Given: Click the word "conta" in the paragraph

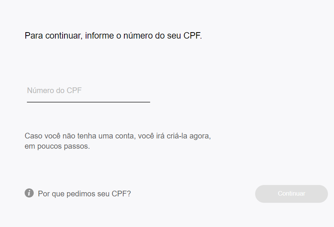Looking at the screenshot, I should click(x=125, y=136).
